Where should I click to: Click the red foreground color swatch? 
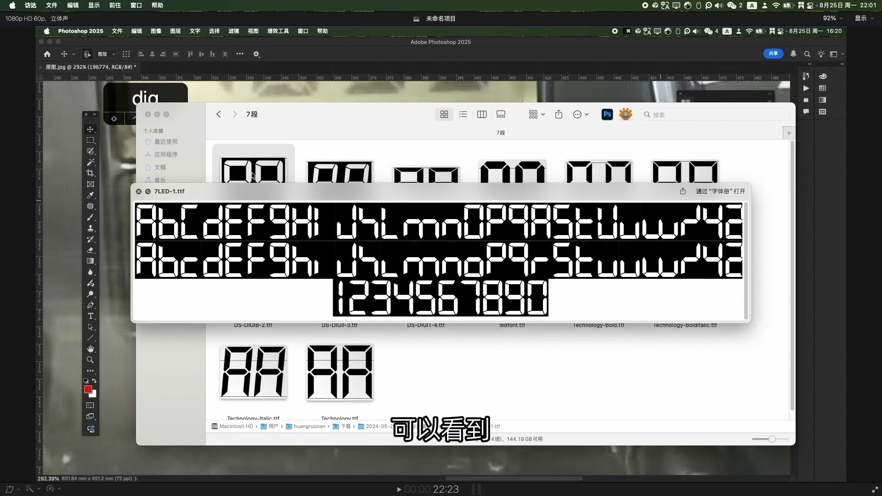[88, 389]
